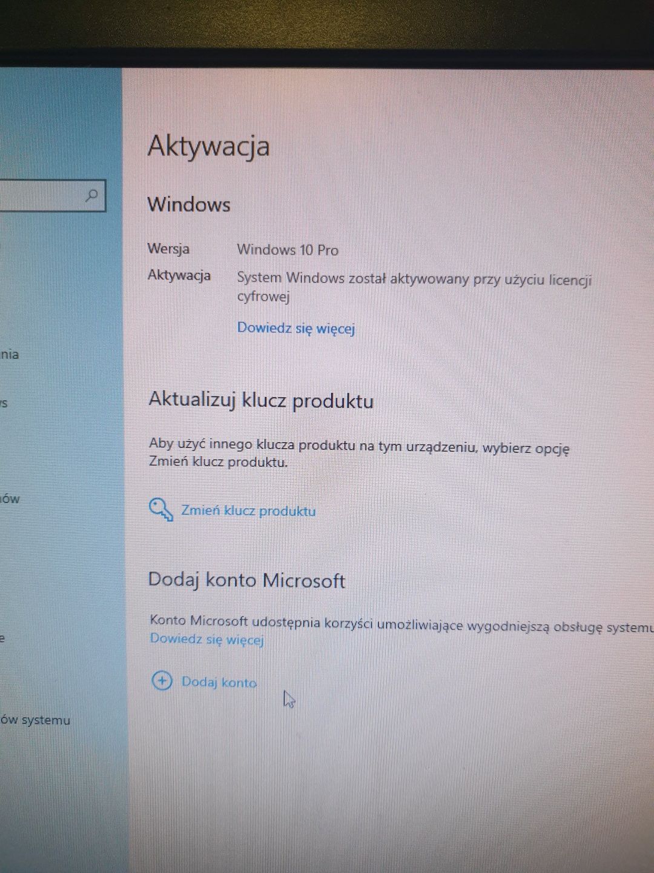Click the Windows section heading
Viewport: 654px width, 873px height.
tap(189, 204)
